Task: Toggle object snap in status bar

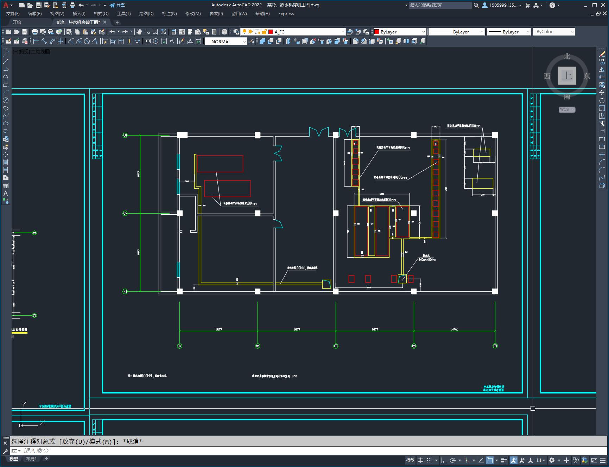Action: pos(489,460)
